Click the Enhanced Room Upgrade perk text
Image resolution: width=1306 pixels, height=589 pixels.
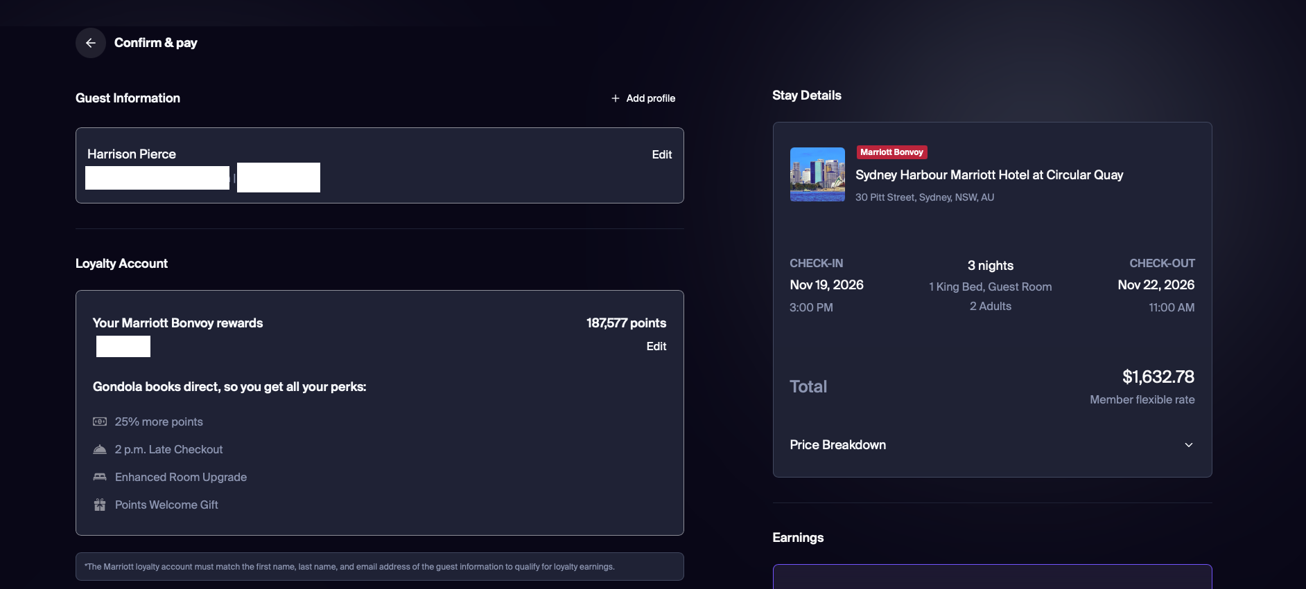click(x=181, y=478)
